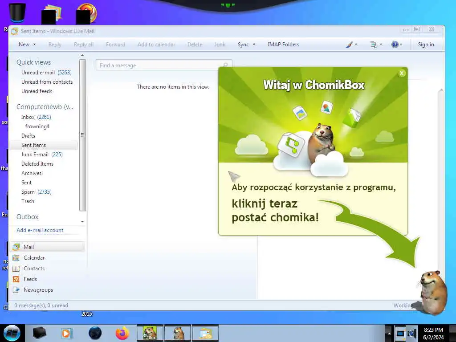Select Unread from contacts view
Image resolution: width=456 pixels, height=342 pixels.
pyautogui.click(x=47, y=82)
